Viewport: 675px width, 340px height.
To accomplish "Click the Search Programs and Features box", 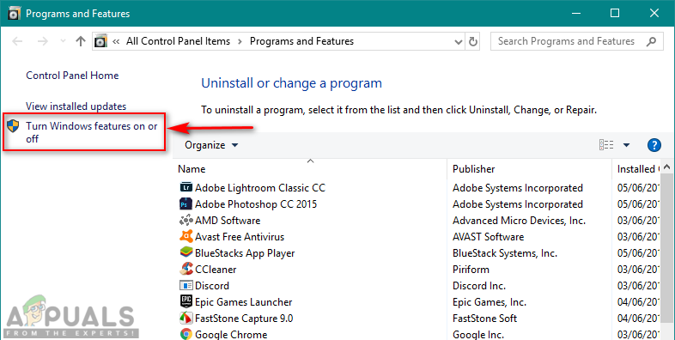I will [x=576, y=41].
